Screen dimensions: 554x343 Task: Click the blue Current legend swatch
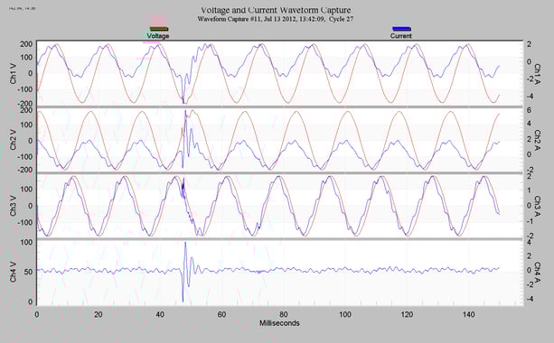[x=401, y=29]
